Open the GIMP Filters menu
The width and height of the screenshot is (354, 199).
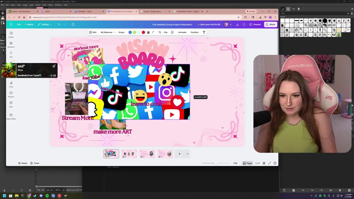coord(51,5)
